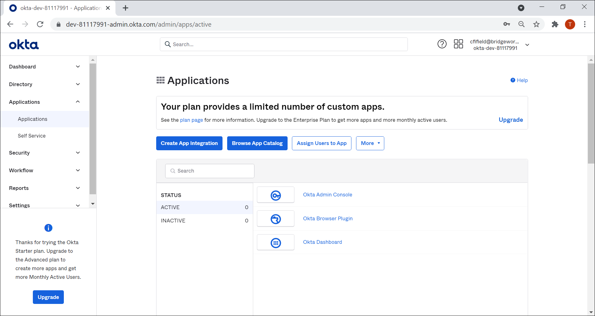Click the zoom magnifier icon in address bar
The height and width of the screenshot is (316, 595).
pos(522,24)
